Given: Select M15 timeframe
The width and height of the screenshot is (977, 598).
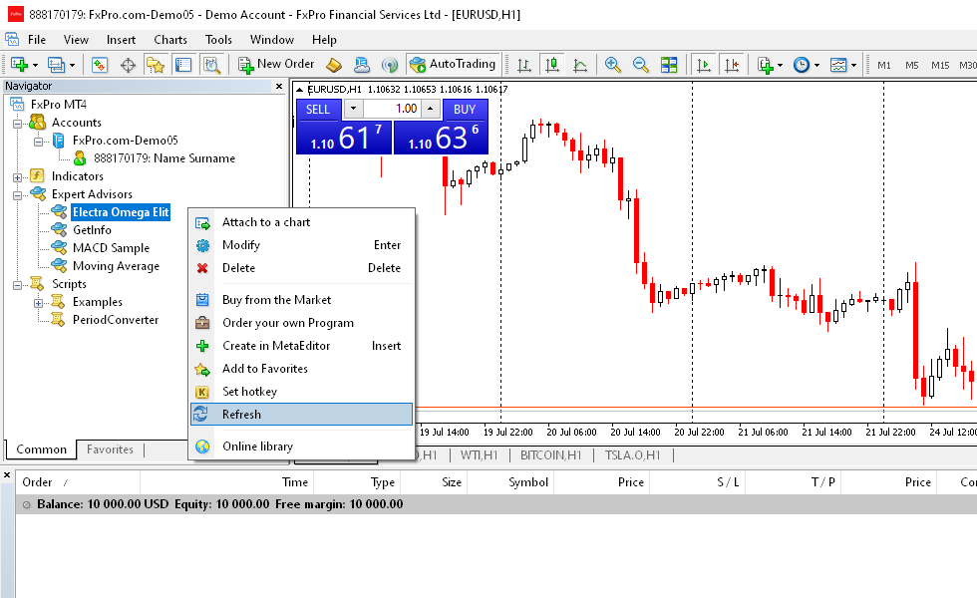Looking at the screenshot, I should [x=940, y=66].
